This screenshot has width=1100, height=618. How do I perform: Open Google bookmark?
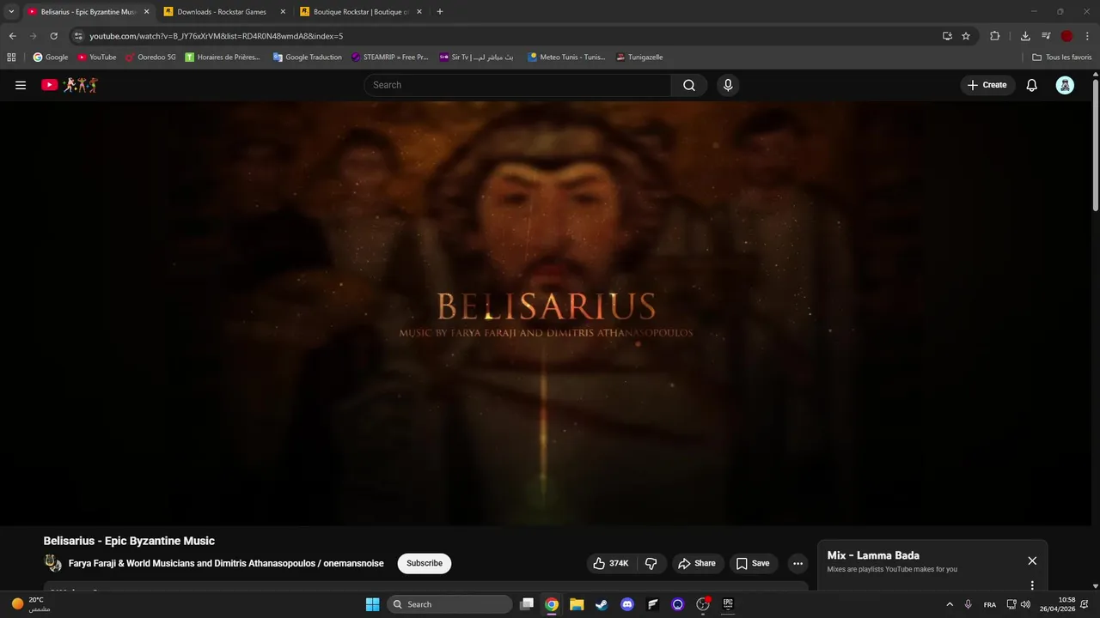tap(50, 58)
